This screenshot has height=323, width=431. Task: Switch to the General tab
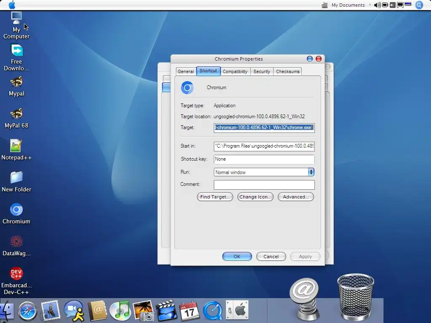(x=186, y=71)
